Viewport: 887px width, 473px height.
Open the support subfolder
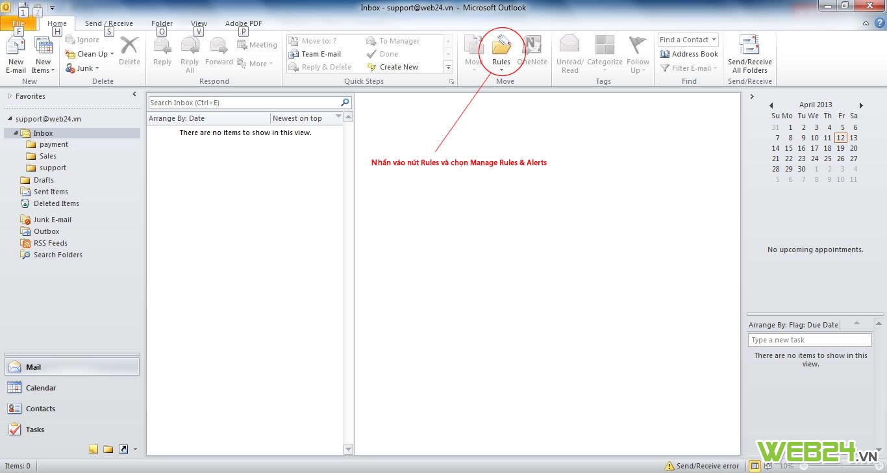53,168
